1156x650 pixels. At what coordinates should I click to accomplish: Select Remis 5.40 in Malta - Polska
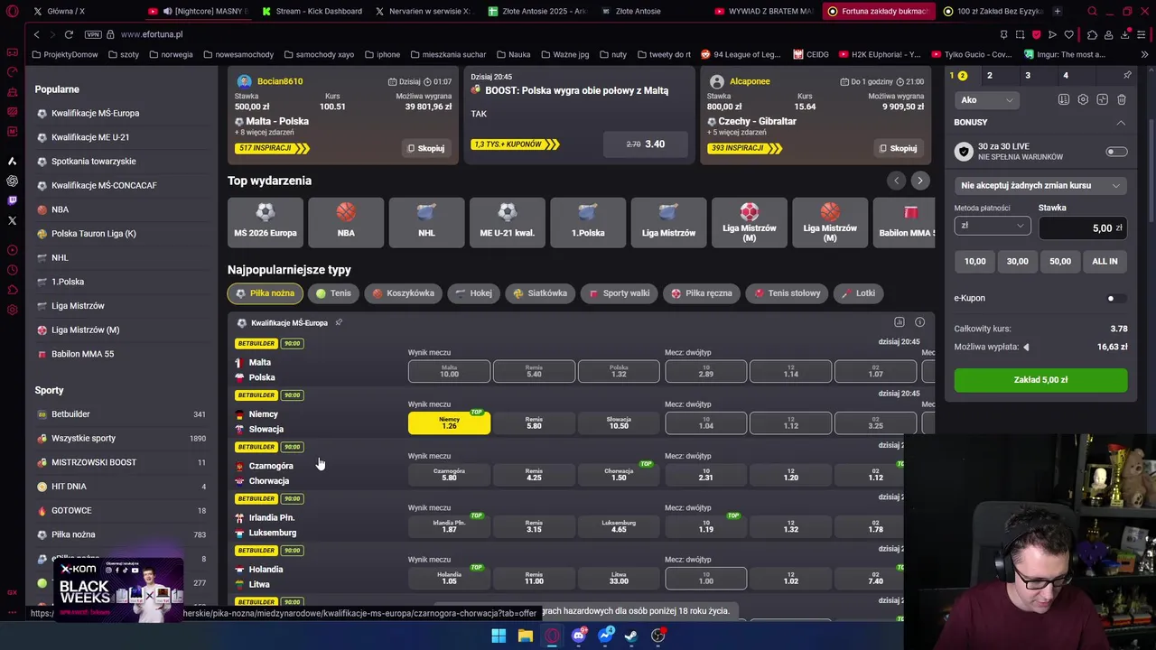coord(534,371)
